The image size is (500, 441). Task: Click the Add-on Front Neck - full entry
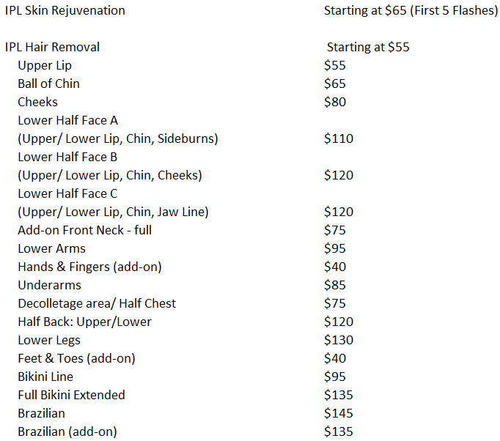(x=84, y=230)
